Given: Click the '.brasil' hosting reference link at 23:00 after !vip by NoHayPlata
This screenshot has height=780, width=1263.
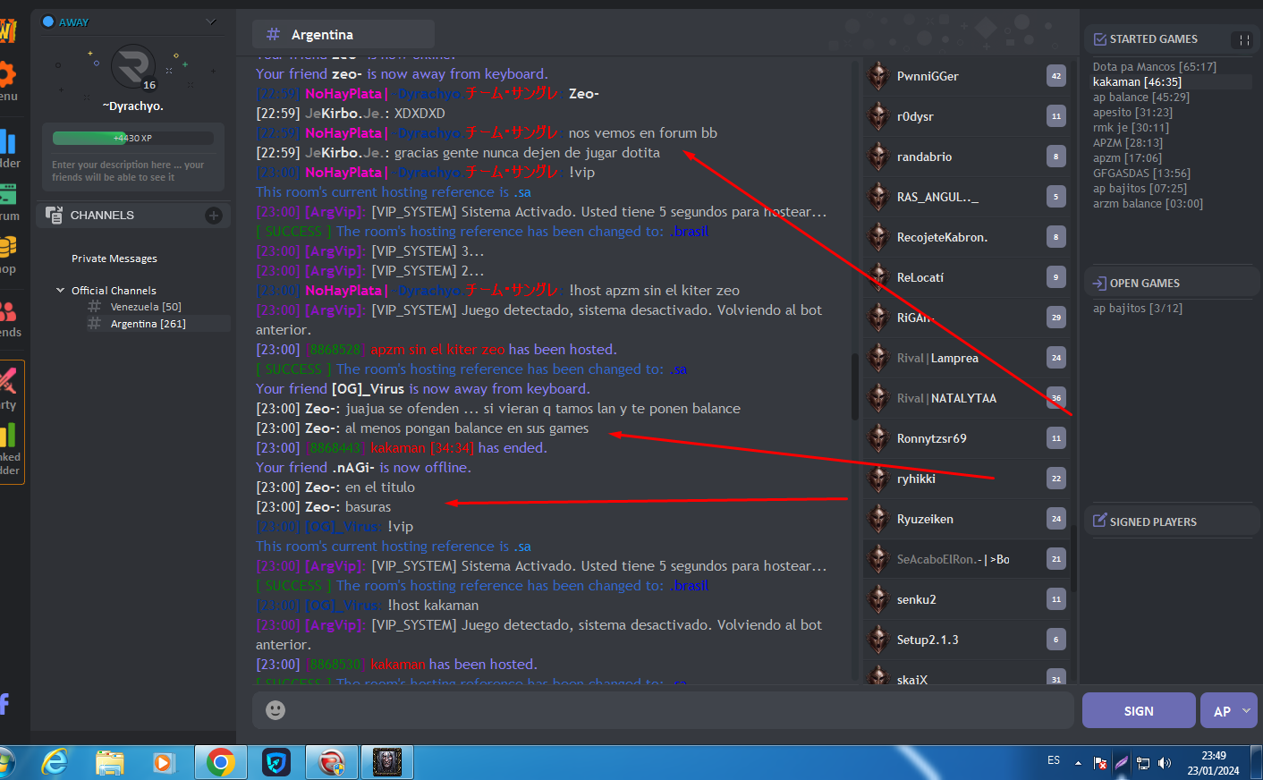Looking at the screenshot, I should 689,232.
